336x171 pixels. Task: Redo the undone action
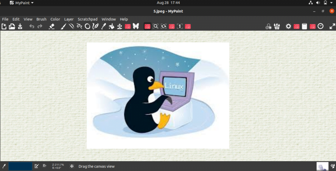point(40,26)
